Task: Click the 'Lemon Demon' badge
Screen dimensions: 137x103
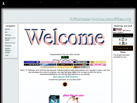Action: (65, 65)
